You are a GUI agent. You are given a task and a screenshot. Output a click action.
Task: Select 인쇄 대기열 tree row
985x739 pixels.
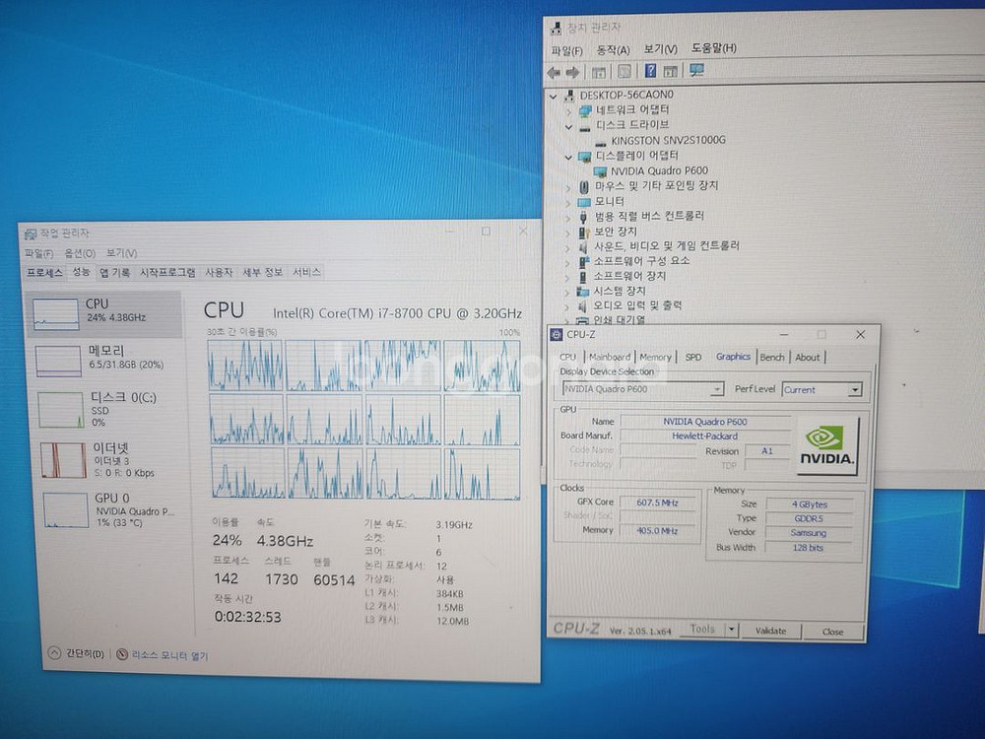point(611,320)
